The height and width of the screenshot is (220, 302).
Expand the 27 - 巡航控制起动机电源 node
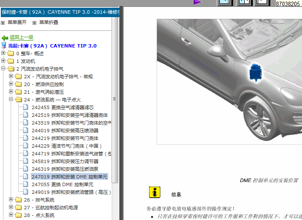pyautogui.click(x=11, y=207)
